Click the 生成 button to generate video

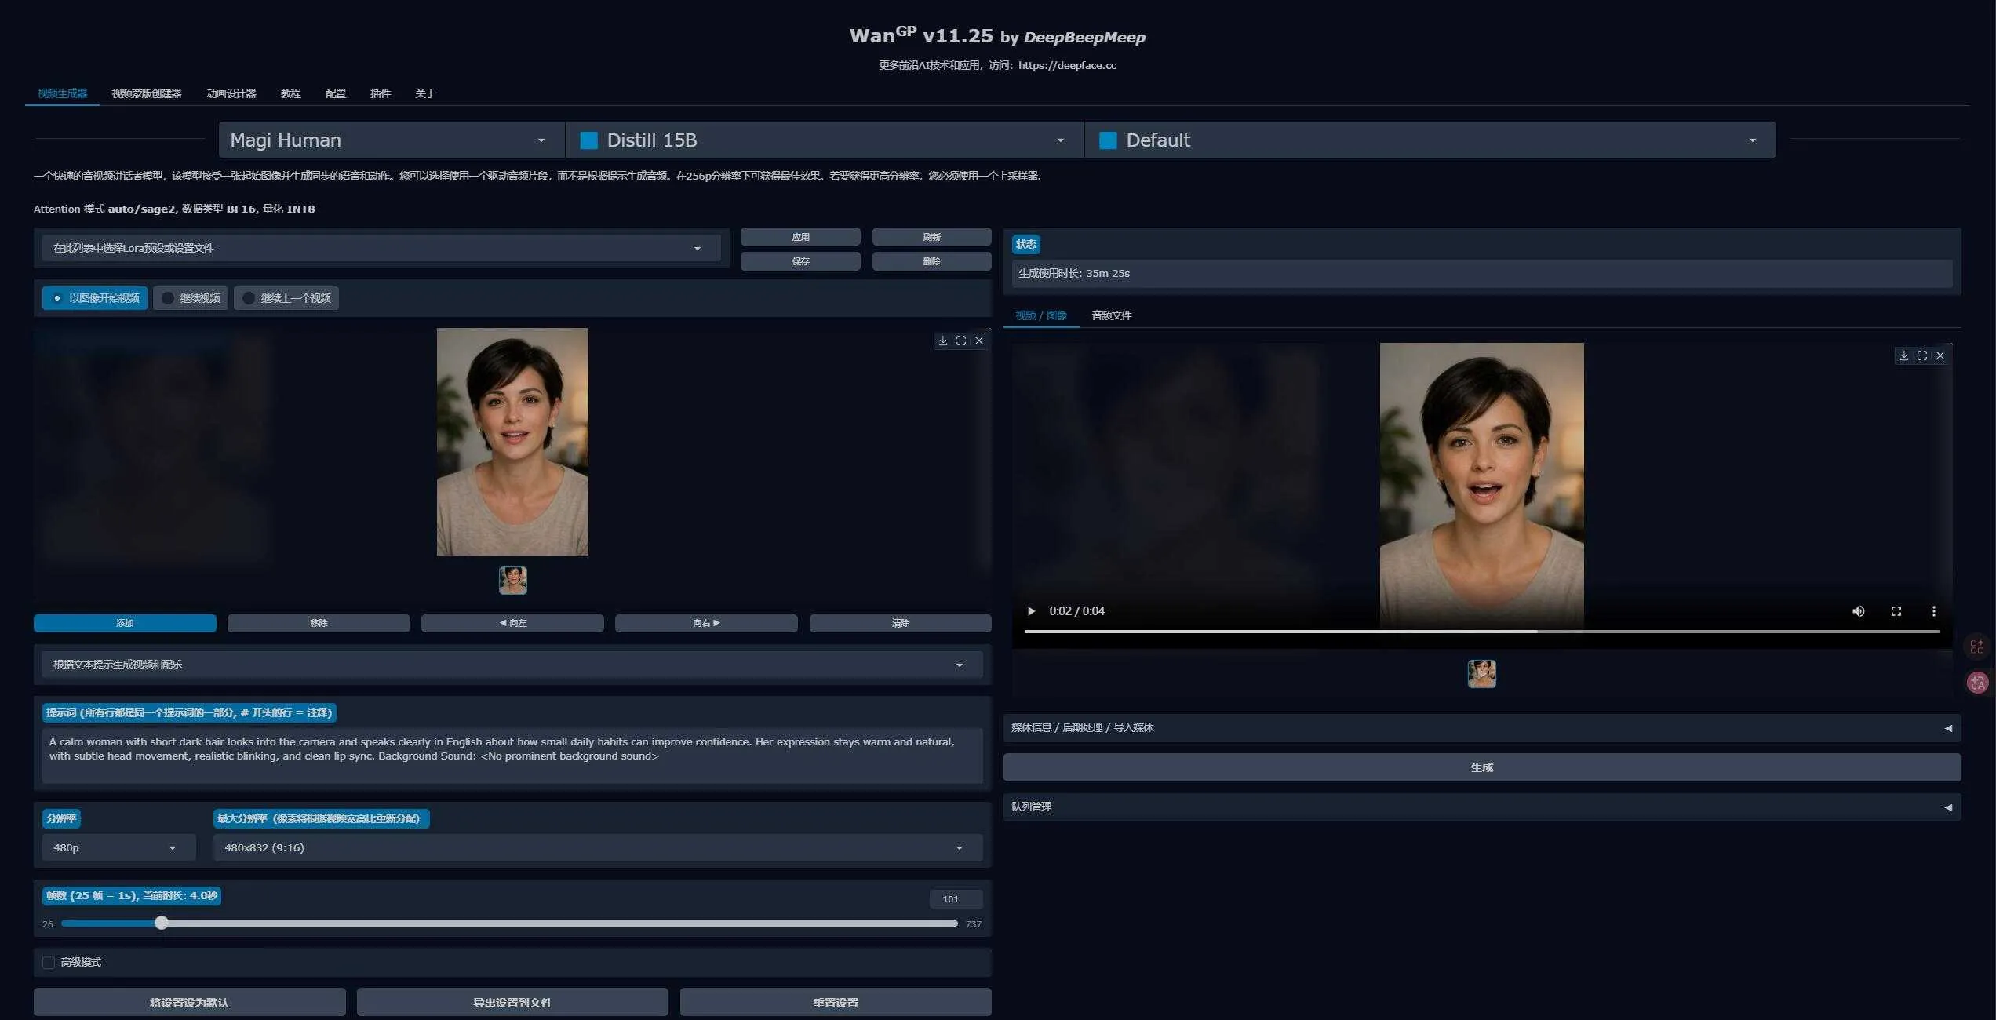1481,767
